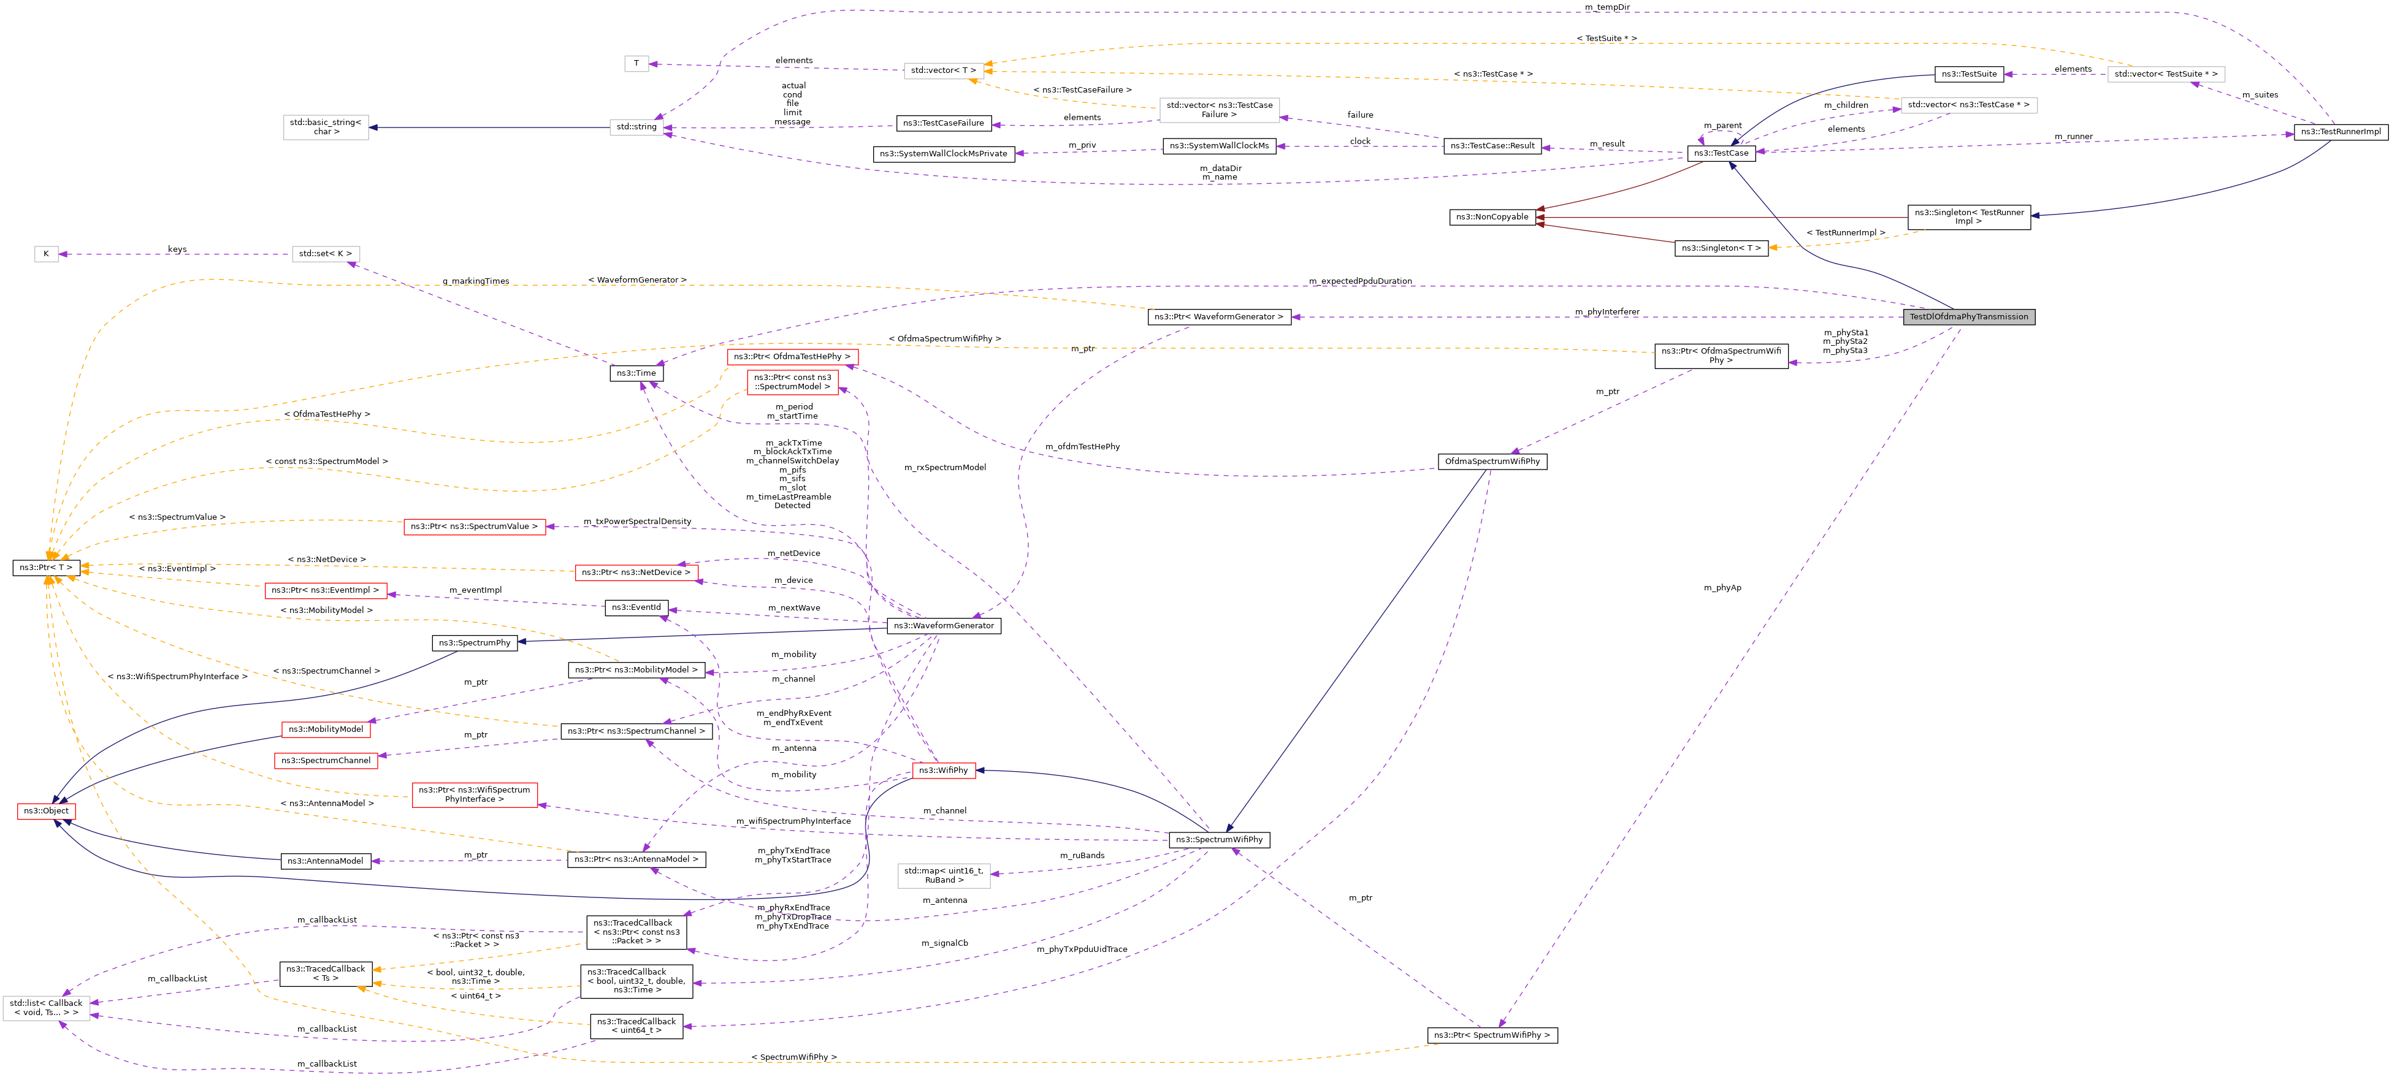Click ns3::TracedCallback< Ts > node
This screenshot has height=1077, width=2392.
[326, 974]
